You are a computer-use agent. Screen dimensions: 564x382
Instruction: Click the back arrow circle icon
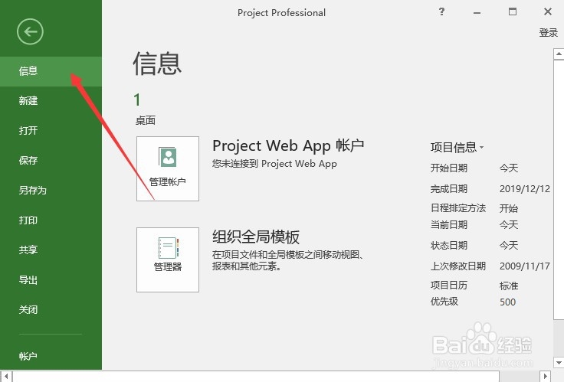(x=30, y=31)
